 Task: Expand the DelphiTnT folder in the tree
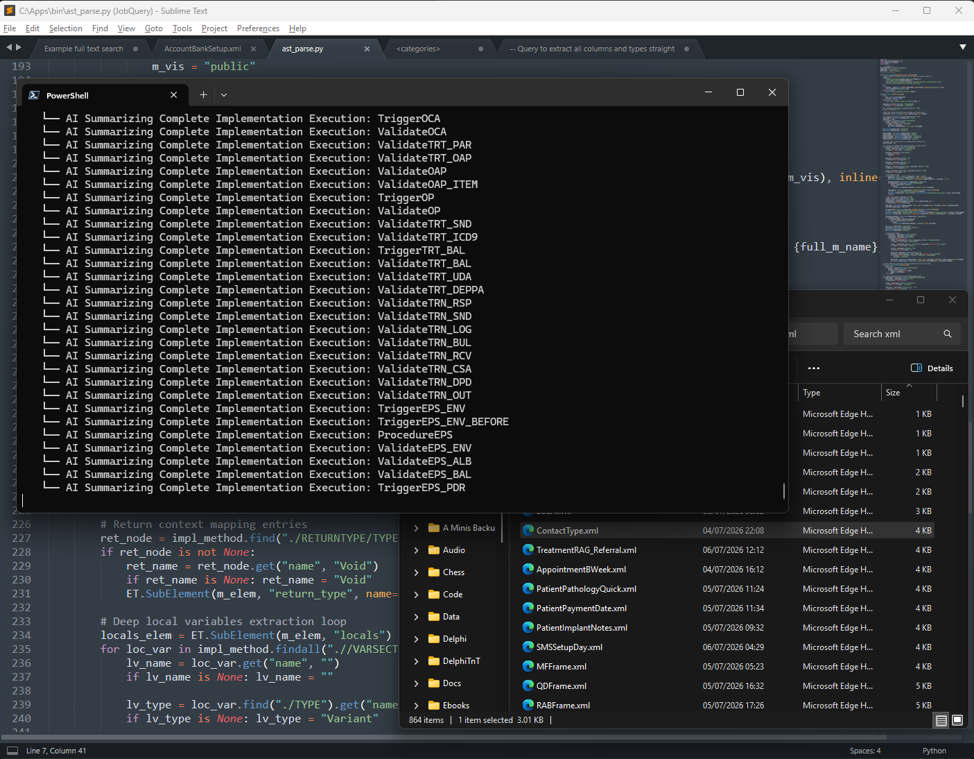[416, 661]
